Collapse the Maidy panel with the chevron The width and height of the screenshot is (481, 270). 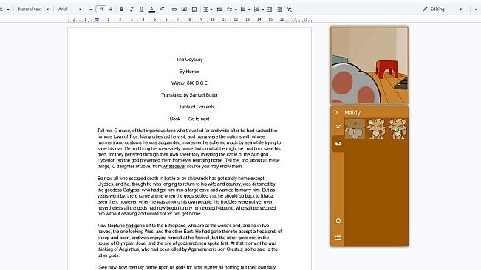[336, 112]
